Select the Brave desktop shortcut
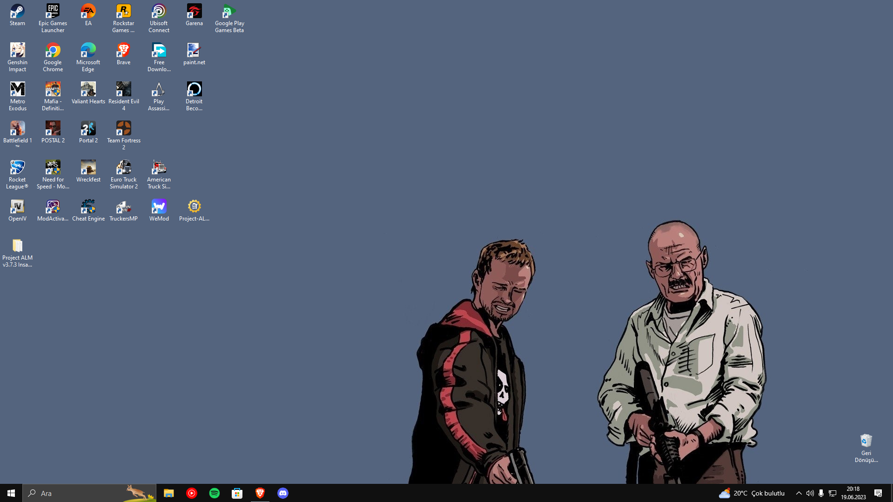 pyautogui.click(x=123, y=54)
